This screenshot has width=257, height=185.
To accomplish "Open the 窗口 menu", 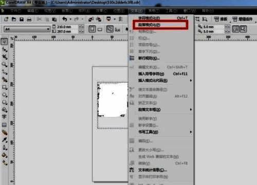I will [190, 11].
